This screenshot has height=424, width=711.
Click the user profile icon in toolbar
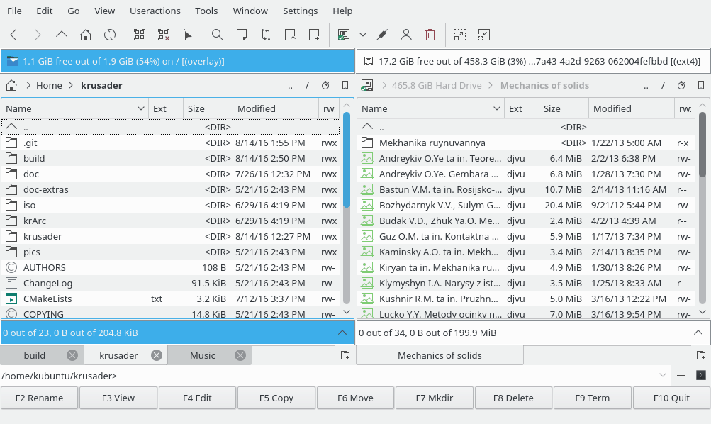click(x=406, y=35)
